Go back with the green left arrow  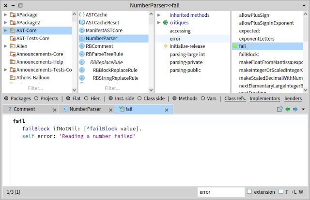point(288,109)
